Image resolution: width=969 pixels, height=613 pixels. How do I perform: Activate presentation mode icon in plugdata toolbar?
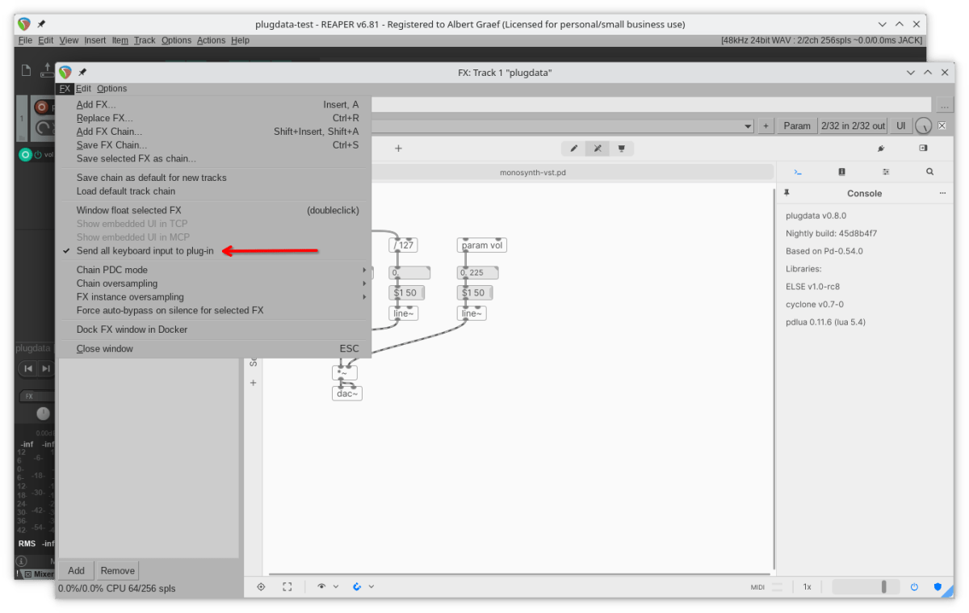[621, 149]
